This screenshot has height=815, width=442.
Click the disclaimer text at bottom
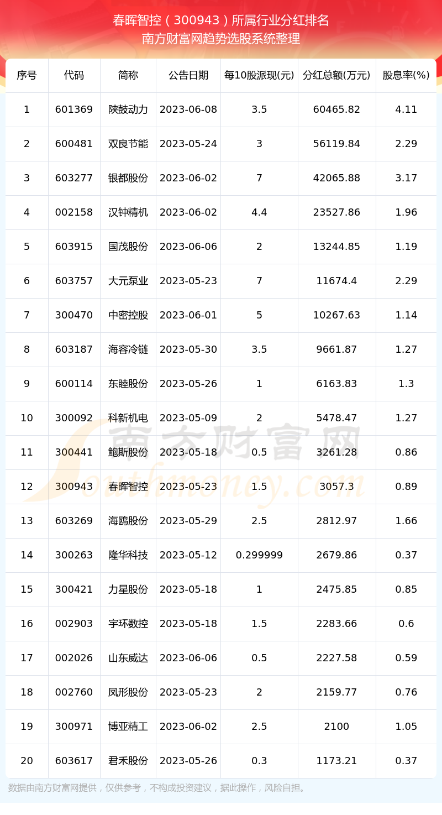(157, 787)
